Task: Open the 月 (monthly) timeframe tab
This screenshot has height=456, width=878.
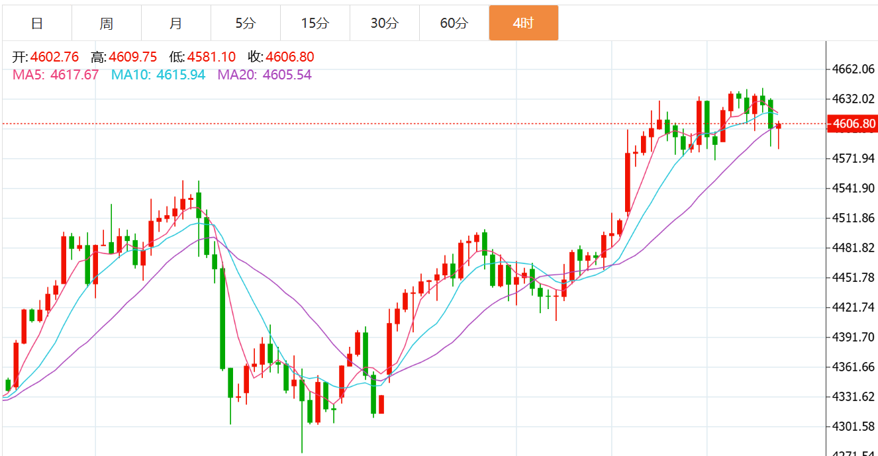Action: click(x=175, y=23)
